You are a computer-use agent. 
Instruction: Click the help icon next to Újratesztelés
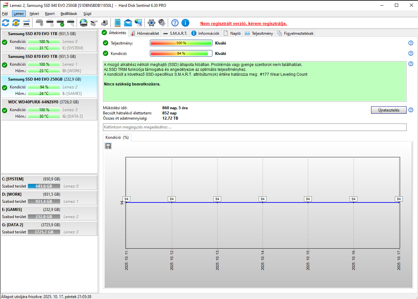pyautogui.click(x=411, y=110)
